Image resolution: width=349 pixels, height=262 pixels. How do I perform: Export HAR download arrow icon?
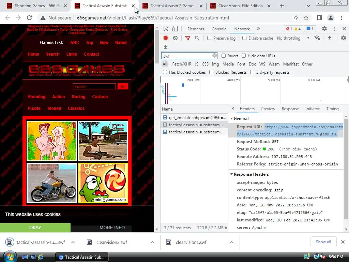(x=165, y=46)
